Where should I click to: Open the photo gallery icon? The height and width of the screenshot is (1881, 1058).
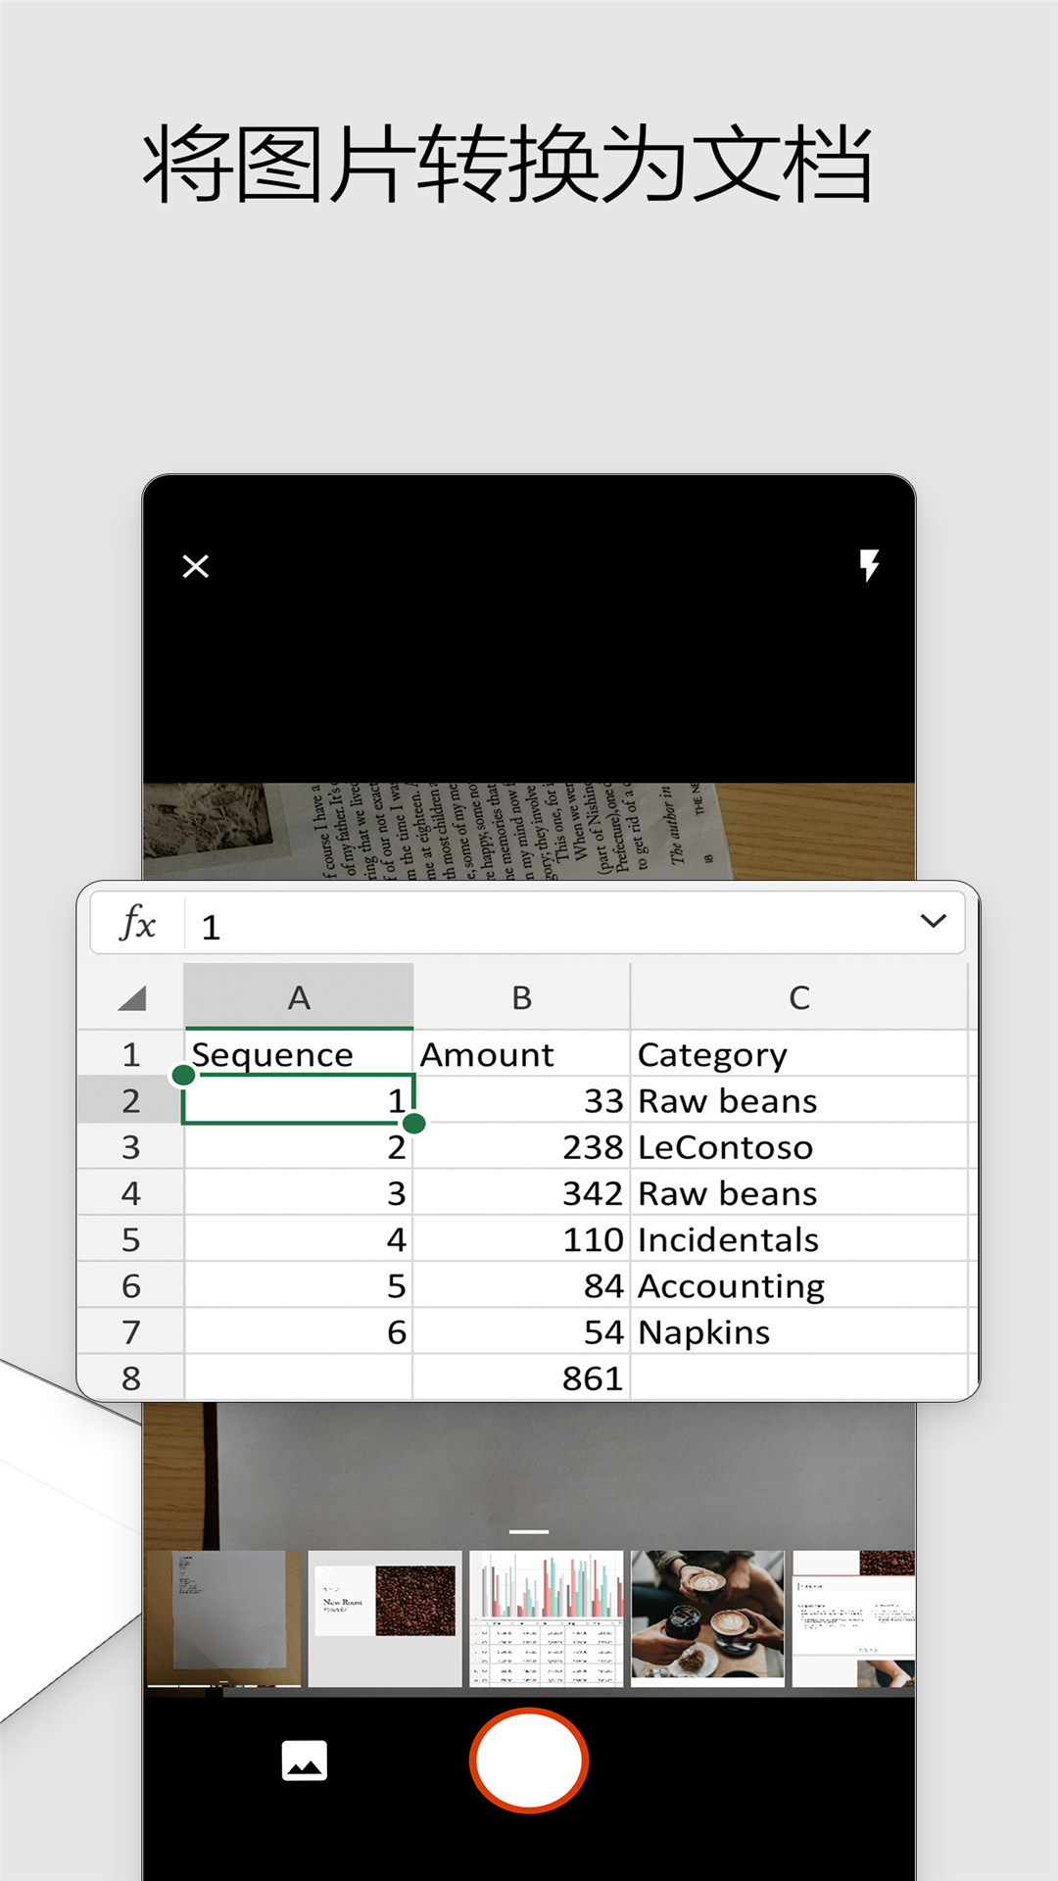(305, 1760)
